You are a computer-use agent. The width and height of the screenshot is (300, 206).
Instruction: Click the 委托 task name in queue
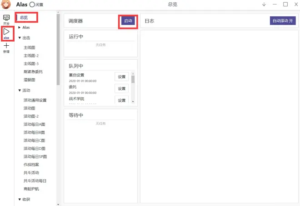coord(73,87)
